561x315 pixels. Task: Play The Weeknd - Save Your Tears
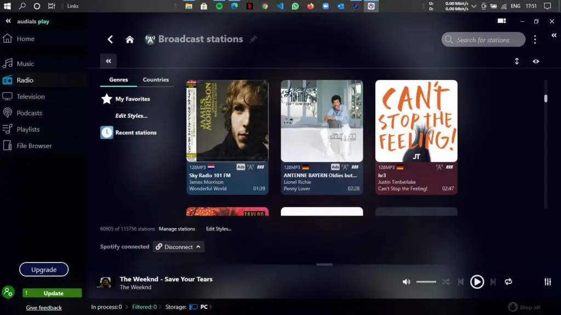click(477, 282)
